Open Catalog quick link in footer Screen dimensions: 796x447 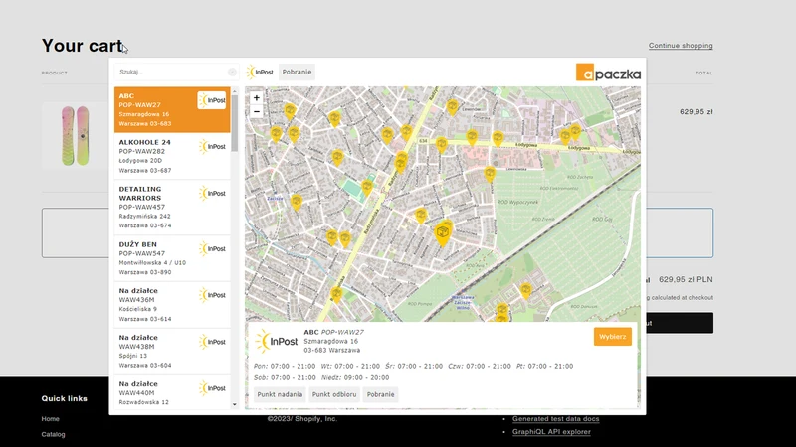pos(54,434)
